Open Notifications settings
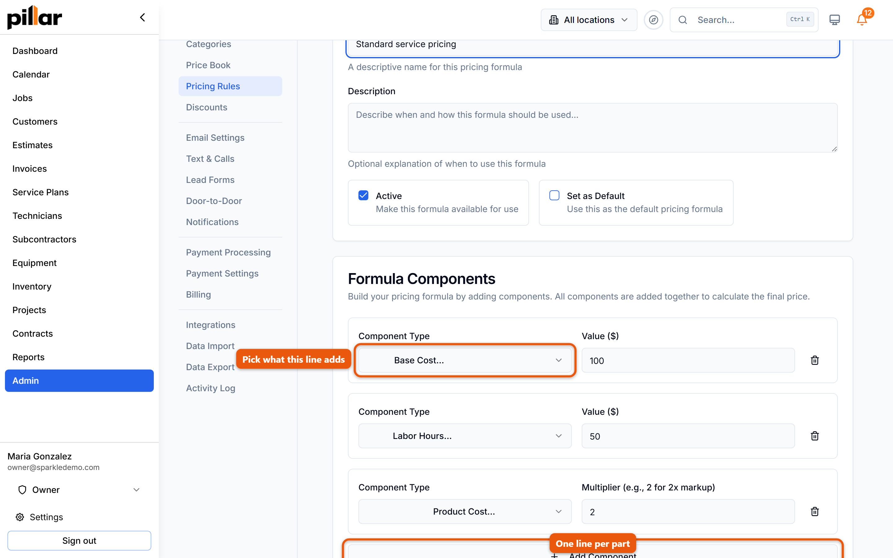Screen dimensions: 893x558 (230, 222)
